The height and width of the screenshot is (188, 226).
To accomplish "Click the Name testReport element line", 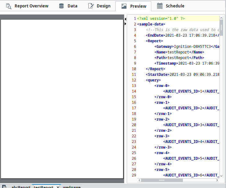I will (179, 52).
